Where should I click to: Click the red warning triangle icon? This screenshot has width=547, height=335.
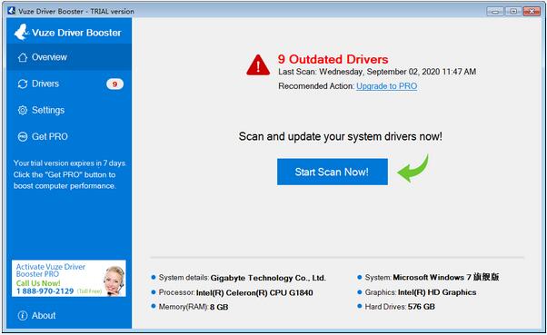pyautogui.click(x=258, y=65)
